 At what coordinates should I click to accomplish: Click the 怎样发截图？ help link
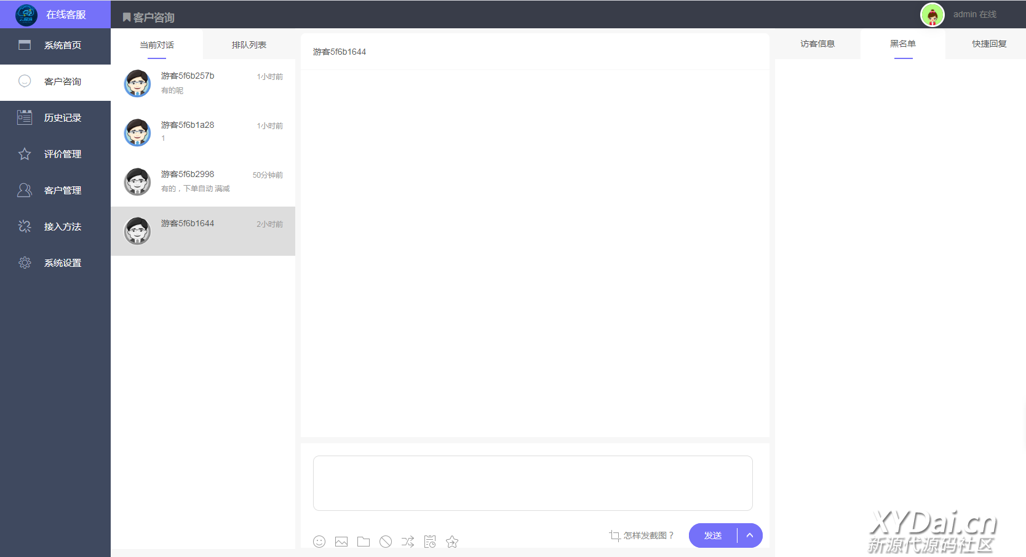point(649,535)
